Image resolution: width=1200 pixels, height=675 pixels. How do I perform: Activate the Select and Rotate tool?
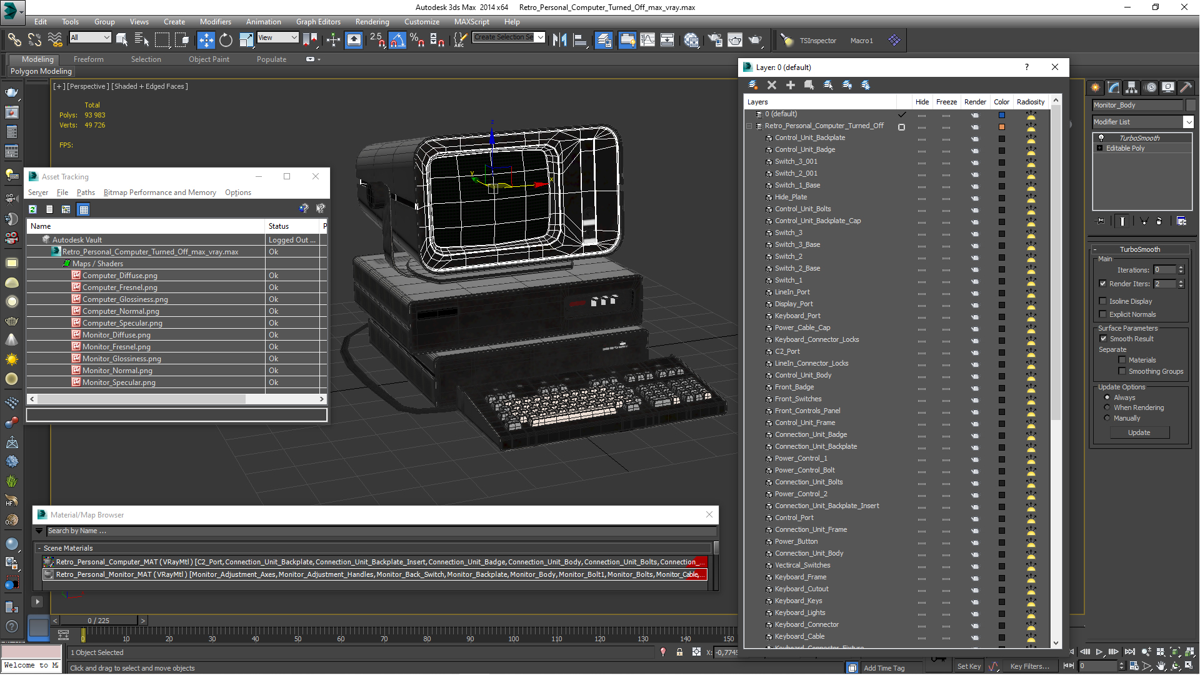click(x=226, y=40)
